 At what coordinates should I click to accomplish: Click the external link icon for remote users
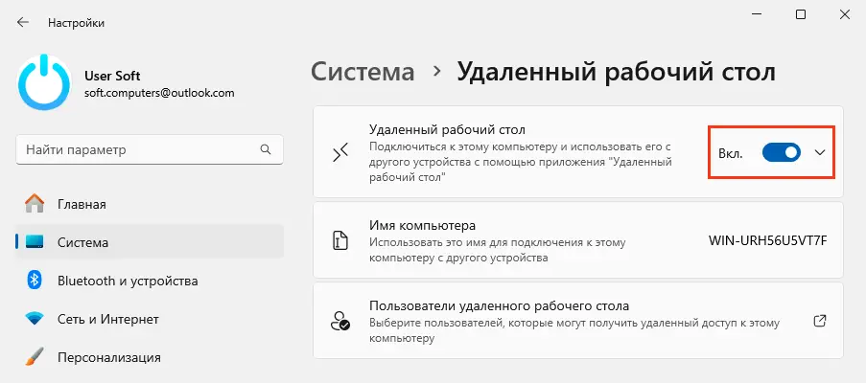point(820,321)
